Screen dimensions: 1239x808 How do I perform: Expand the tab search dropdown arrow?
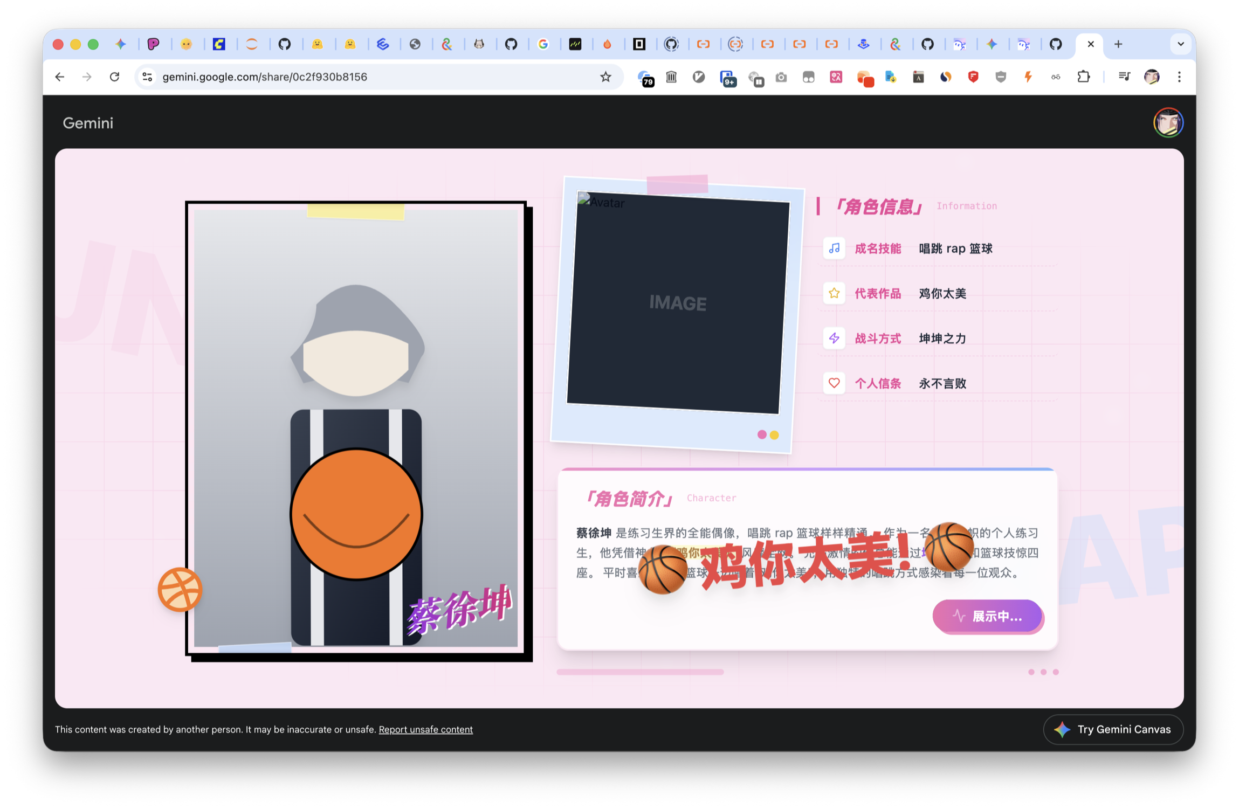point(1181,44)
